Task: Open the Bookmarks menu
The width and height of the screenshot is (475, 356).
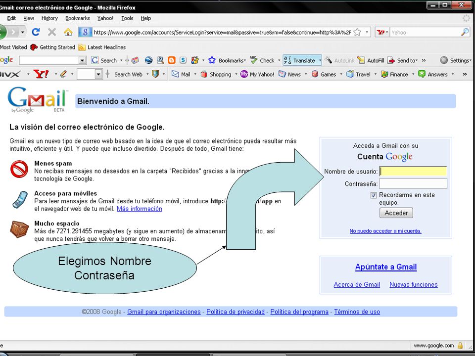Action: pyautogui.click(x=78, y=18)
